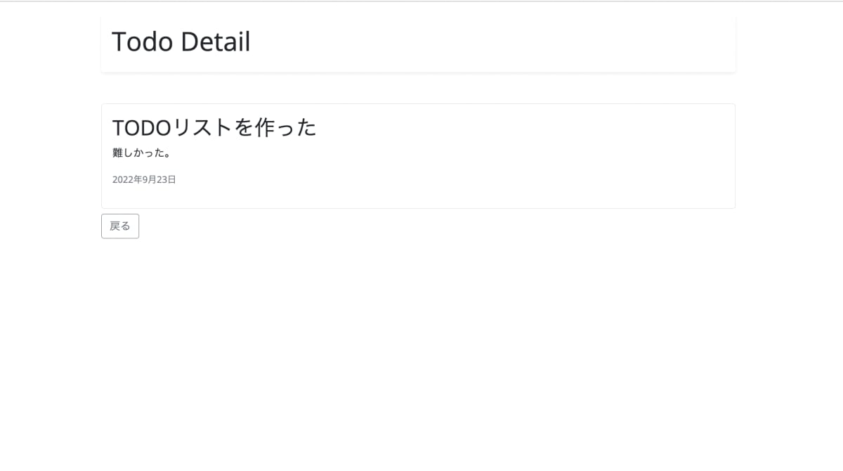
Task: Click the large todo headline text
Action: click(x=214, y=127)
